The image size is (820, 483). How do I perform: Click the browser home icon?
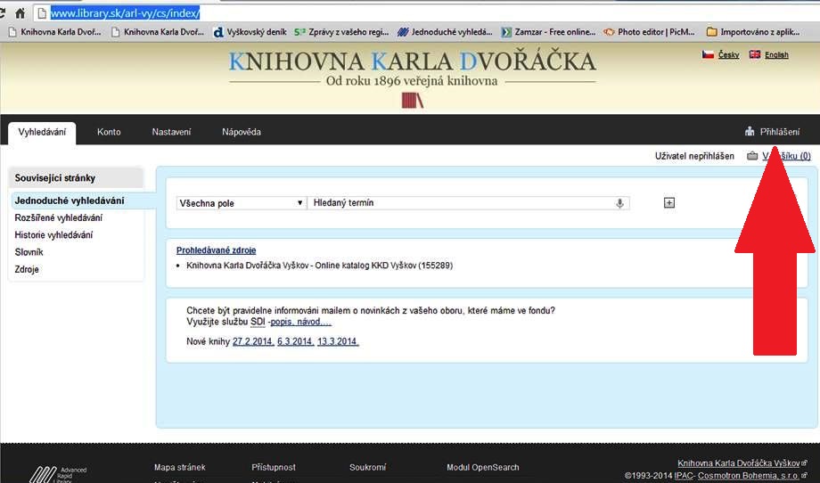[20, 13]
